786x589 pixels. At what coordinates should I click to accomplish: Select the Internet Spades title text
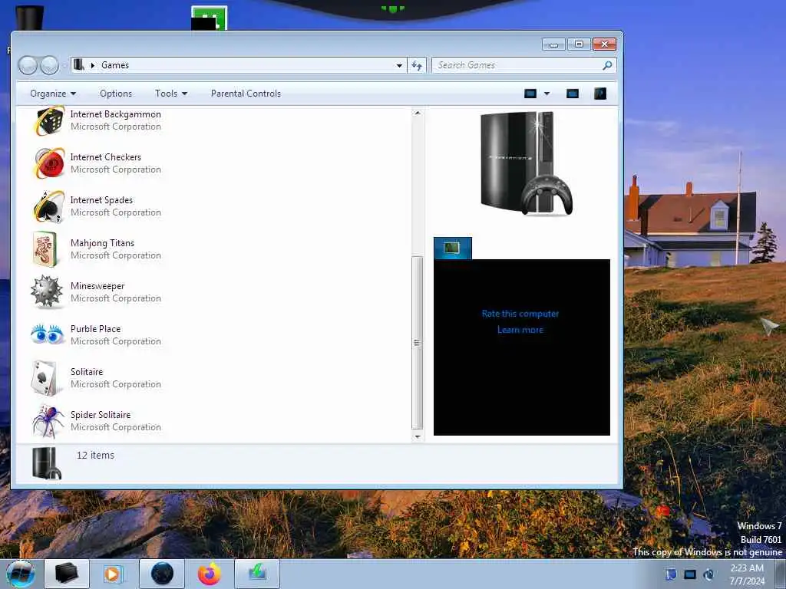coord(102,200)
